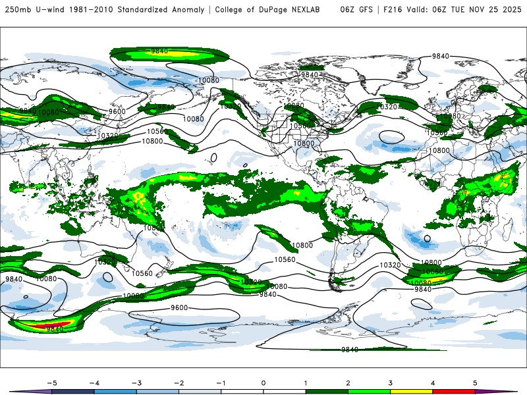
Task: Select the light blue -3 to -2 colorbar segment
Action: [157, 392]
